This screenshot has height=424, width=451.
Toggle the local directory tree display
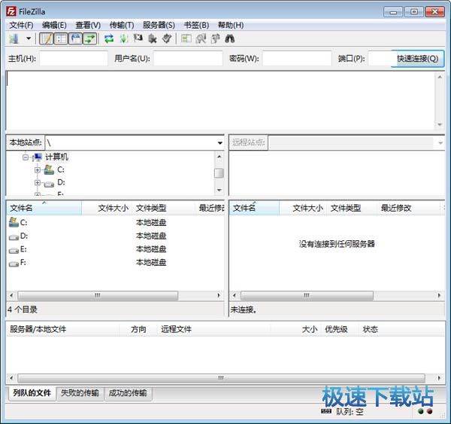61,38
